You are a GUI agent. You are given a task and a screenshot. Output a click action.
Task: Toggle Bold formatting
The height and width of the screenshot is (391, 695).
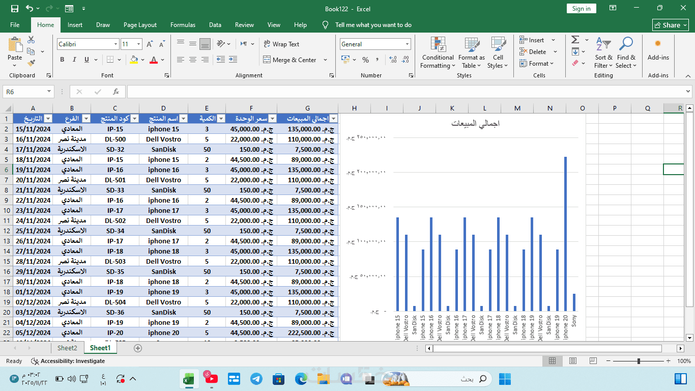[x=62, y=60]
